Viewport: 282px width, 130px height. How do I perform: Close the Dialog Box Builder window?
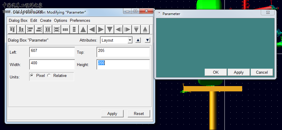click(146, 11)
